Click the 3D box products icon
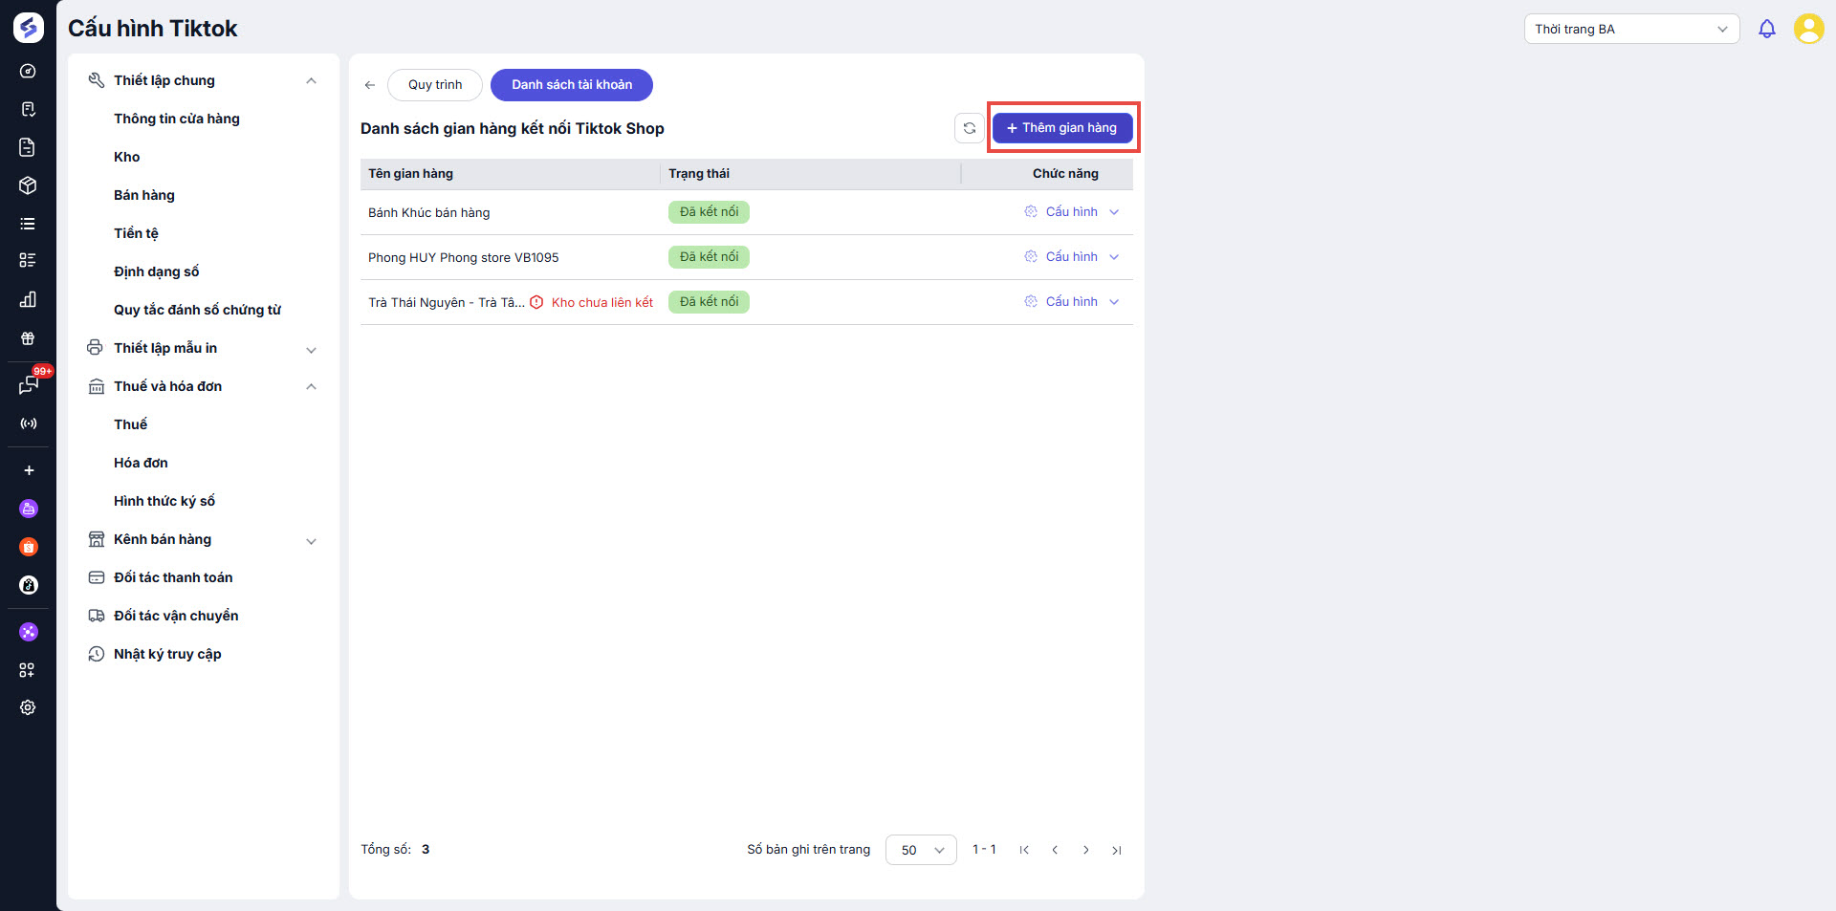1836x911 pixels. (29, 185)
